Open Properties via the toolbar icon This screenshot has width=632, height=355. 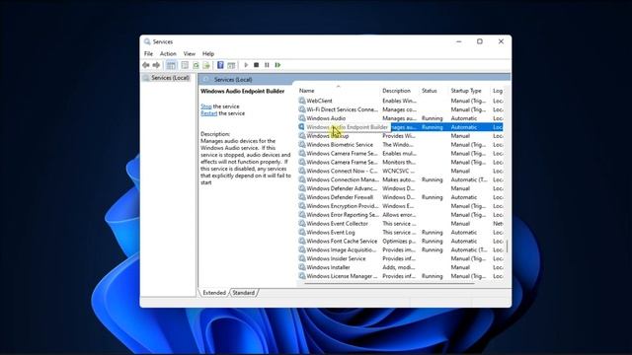pos(185,65)
